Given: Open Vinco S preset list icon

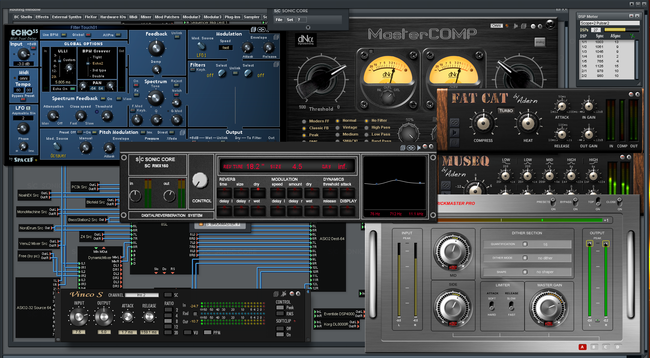Looking at the screenshot, I should pyautogui.click(x=276, y=294).
